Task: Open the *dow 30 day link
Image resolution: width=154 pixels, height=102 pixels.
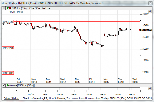Action: tap(11, 98)
